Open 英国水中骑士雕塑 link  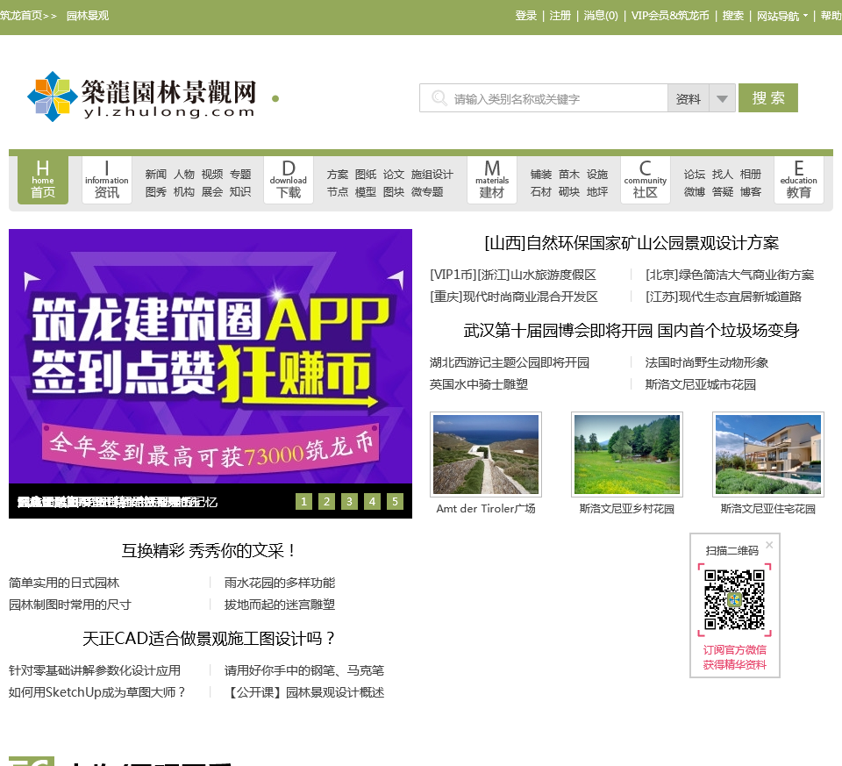[x=479, y=384]
